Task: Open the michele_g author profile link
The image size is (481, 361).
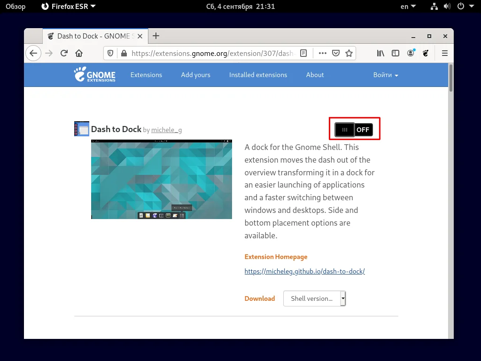Action: 167,130
